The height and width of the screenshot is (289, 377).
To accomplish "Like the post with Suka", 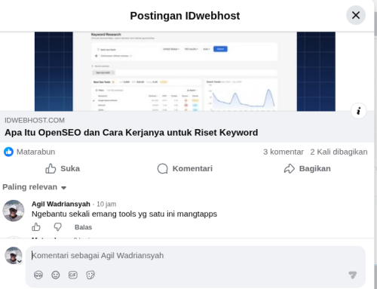I will [63, 168].
